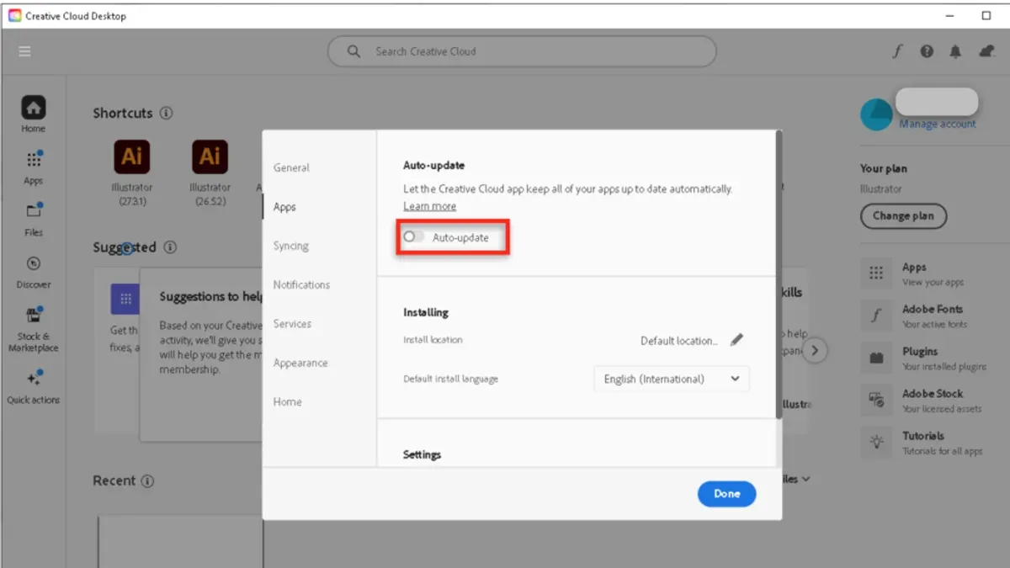Open Files in left sidebar

[33, 219]
